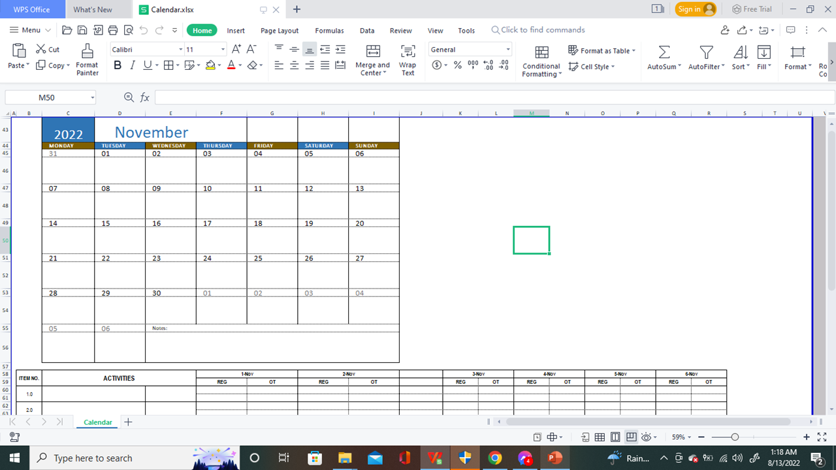The height and width of the screenshot is (470, 836).
Task: Increase font size with the A+ icon
Action: pyautogui.click(x=236, y=49)
